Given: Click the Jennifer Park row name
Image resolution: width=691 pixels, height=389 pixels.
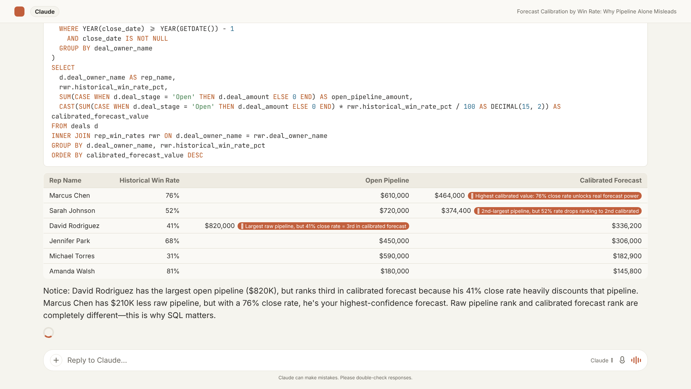Looking at the screenshot, I should pos(69,241).
